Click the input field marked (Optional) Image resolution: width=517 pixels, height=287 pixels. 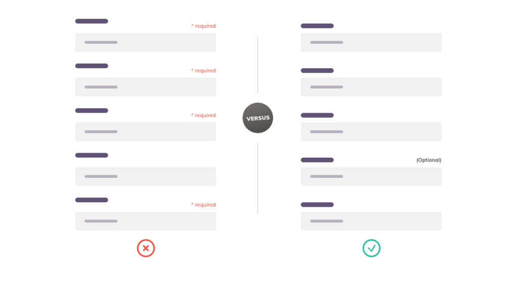tap(371, 176)
